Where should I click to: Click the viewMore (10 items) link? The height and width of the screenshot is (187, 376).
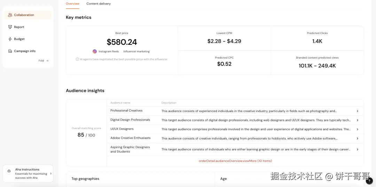(x=235, y=161)
